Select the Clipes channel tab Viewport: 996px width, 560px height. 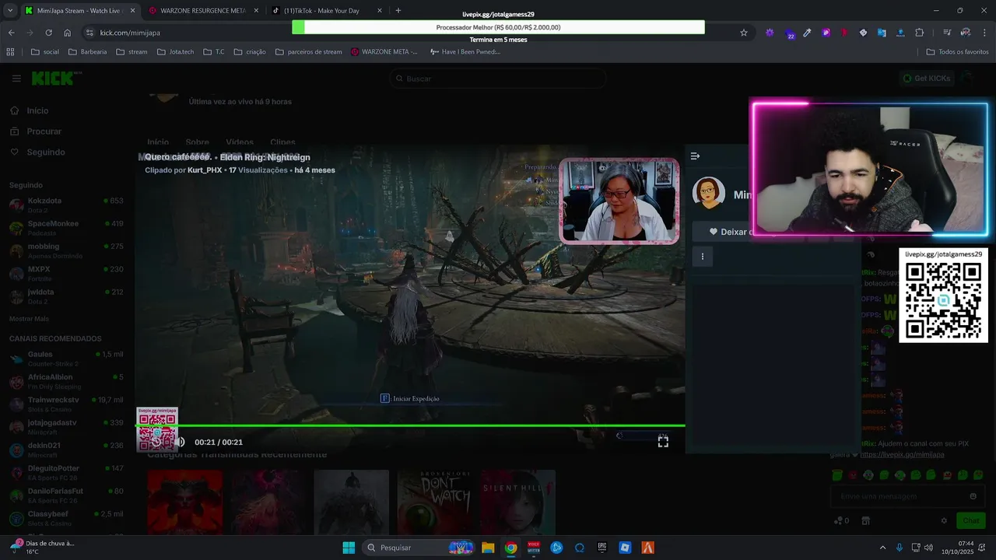(282, 142)
